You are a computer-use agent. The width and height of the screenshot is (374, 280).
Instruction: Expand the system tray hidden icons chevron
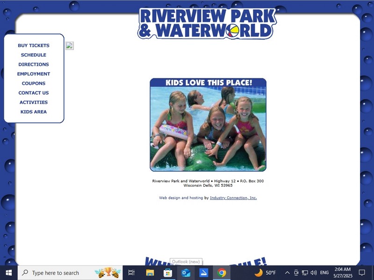click(x=287, y=273)
